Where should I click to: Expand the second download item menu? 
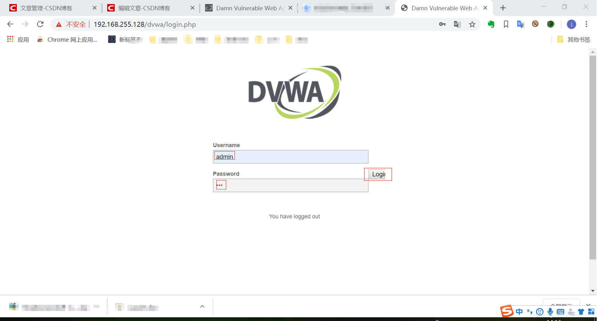pos(202,306)
